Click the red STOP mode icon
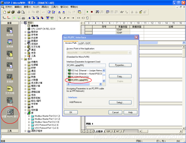The height and width of the screenshot is (143, 186). point(92,12)
